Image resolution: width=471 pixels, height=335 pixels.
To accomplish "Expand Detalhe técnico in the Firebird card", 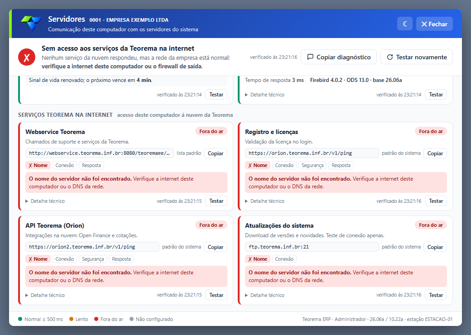I will [x=264, y=95].
